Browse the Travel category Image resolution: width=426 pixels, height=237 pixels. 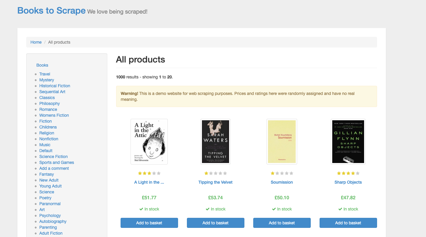click(x=45, y=74)
